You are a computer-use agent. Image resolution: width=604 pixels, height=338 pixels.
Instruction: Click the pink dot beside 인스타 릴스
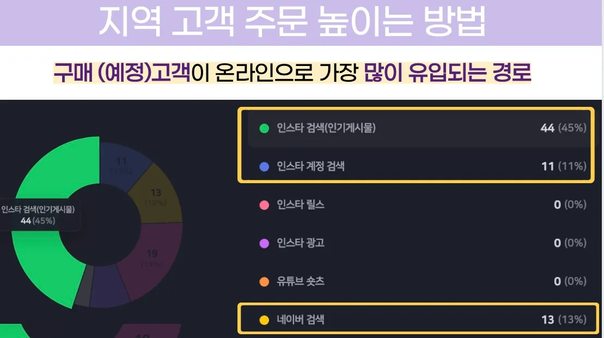pyautogui.click(x=264, y=204)
